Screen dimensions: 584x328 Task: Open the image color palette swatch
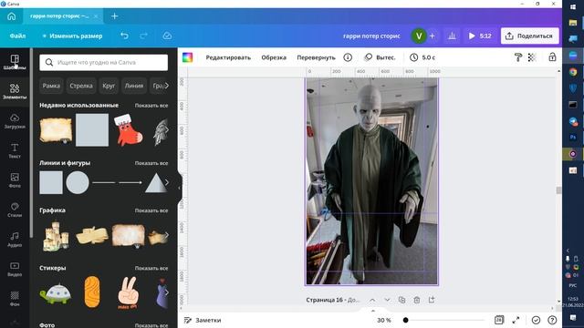click(x=187, y=57)
